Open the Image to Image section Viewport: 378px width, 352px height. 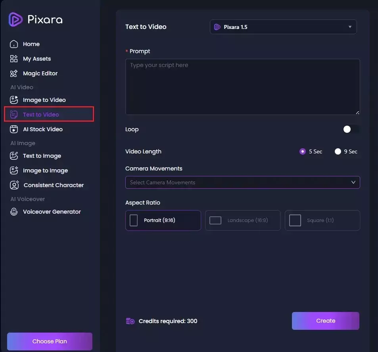(x=45, y=170)
